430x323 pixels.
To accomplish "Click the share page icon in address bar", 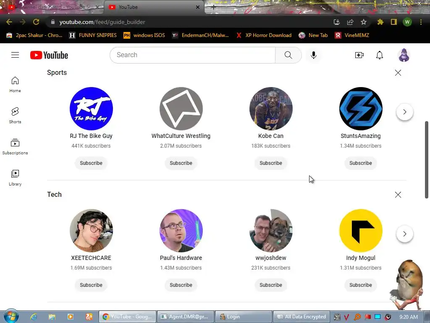I will point(350,22).
